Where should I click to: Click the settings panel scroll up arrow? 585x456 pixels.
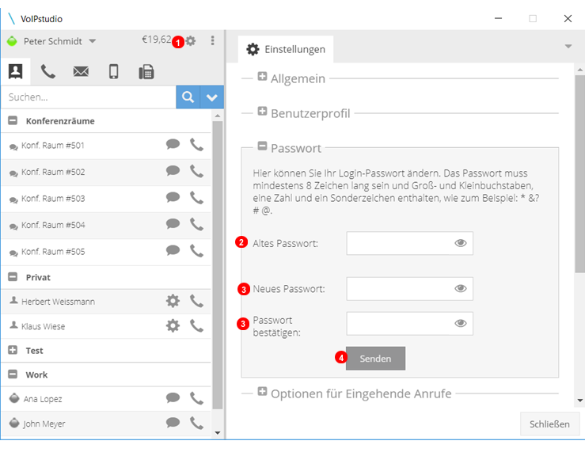[x=579, y=70]
